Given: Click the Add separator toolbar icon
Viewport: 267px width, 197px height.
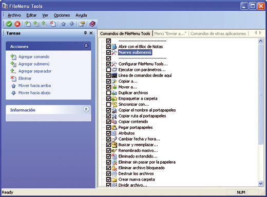Looking at the screenshot, I should (44, 24).
